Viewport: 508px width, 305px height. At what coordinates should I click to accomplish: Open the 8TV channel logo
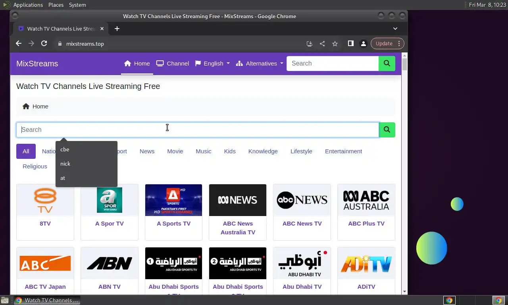45,200
